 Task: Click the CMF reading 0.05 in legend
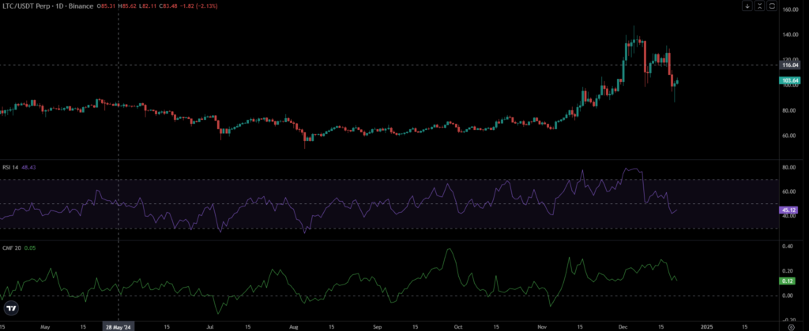pos(28,247)
